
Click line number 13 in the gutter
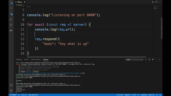coord(22,39)
